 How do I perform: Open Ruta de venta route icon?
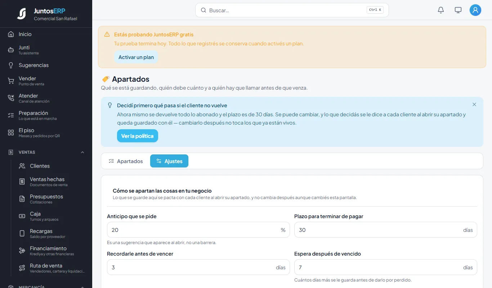pos(22,268)
